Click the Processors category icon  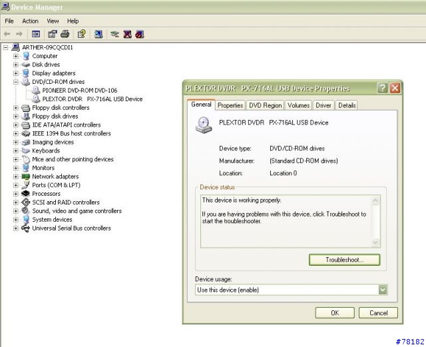[x=26, y=194]
